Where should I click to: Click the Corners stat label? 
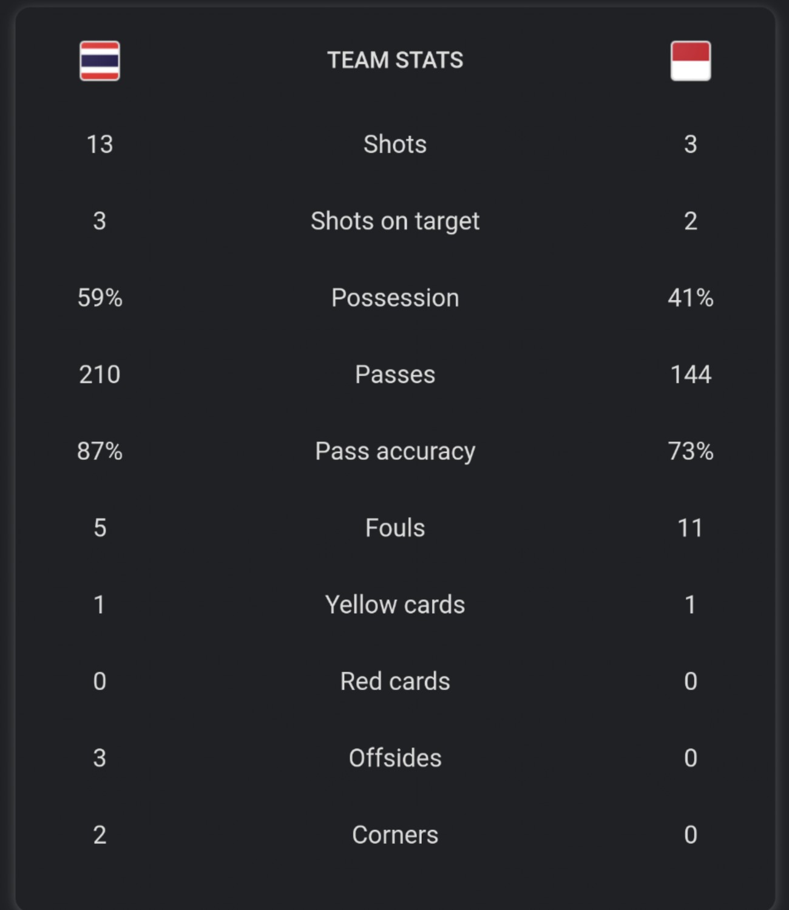[x=395, y=835]
